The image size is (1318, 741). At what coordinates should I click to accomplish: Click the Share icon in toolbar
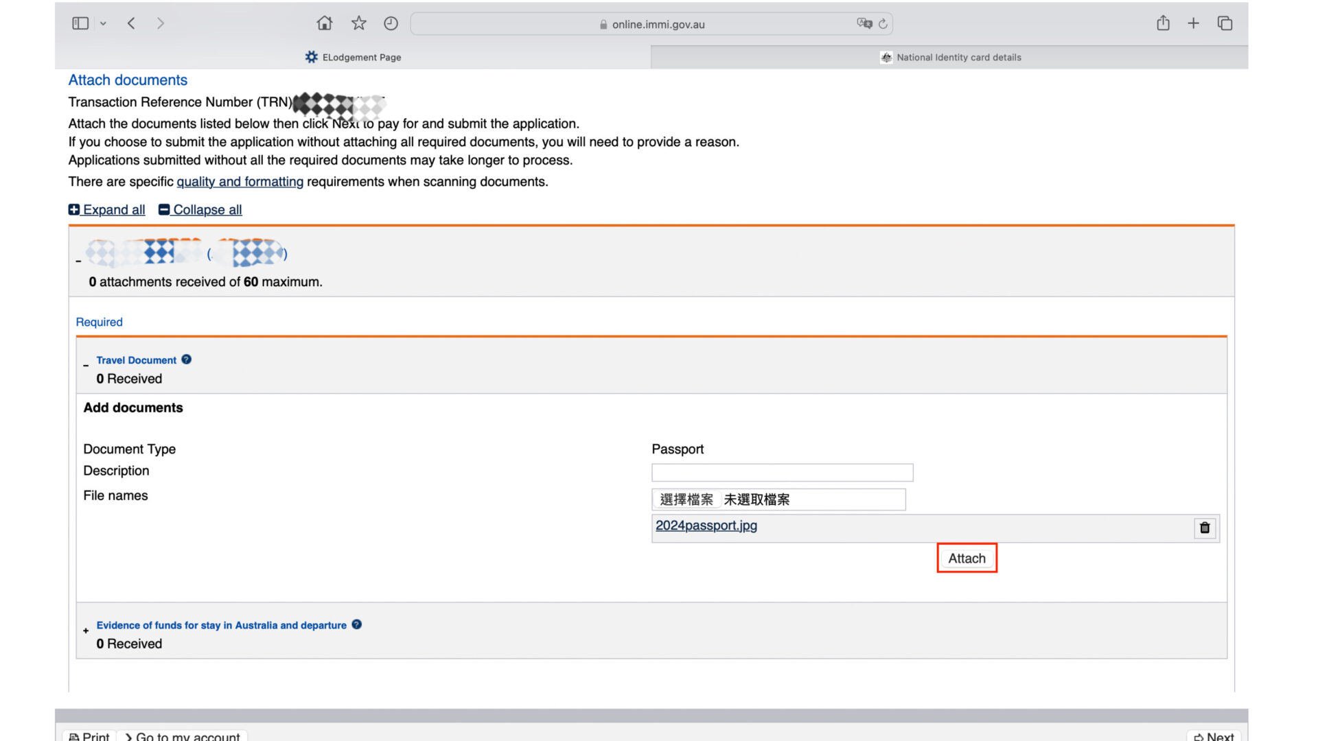coord(1162,23)
